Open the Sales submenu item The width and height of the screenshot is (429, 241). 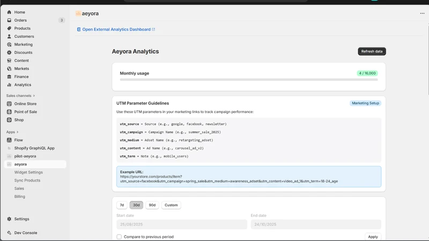click(19, 189)
